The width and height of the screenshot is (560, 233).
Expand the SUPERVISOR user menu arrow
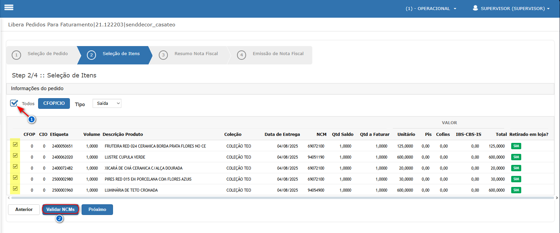pos(548,9)
